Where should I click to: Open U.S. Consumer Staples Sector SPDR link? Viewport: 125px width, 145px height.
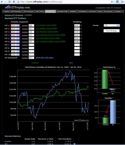point(51,41)
